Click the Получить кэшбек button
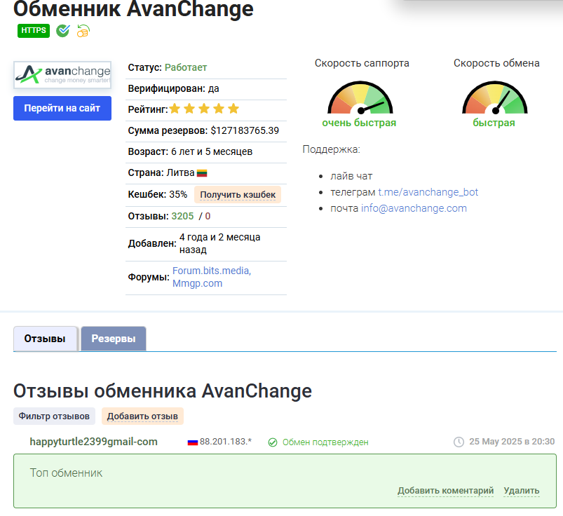This screenshot has height=516, width=563. coord(238,195)
